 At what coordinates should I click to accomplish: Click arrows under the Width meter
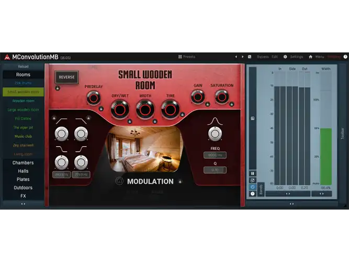(x=322, y=193)
